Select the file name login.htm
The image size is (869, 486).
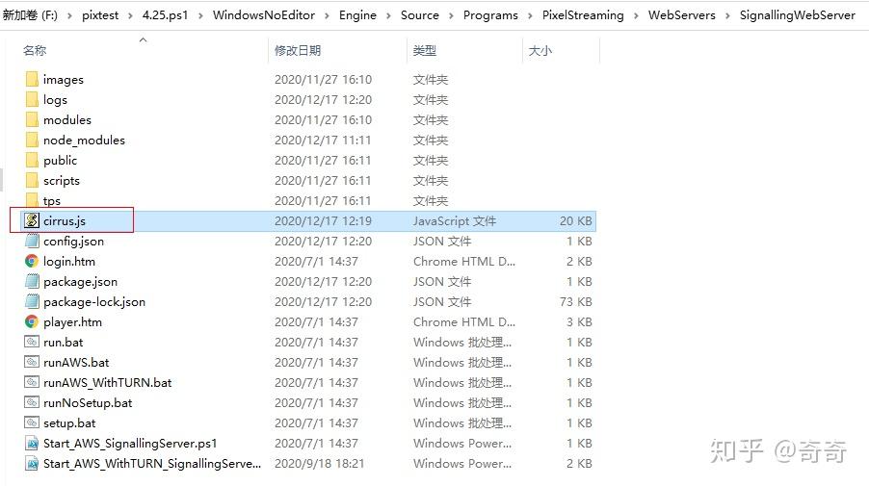pos(69,261)
